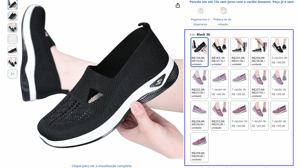300x168 pixels.
Task: Select the magenta swatch with 2 opções de
Action: click(240, 115)
